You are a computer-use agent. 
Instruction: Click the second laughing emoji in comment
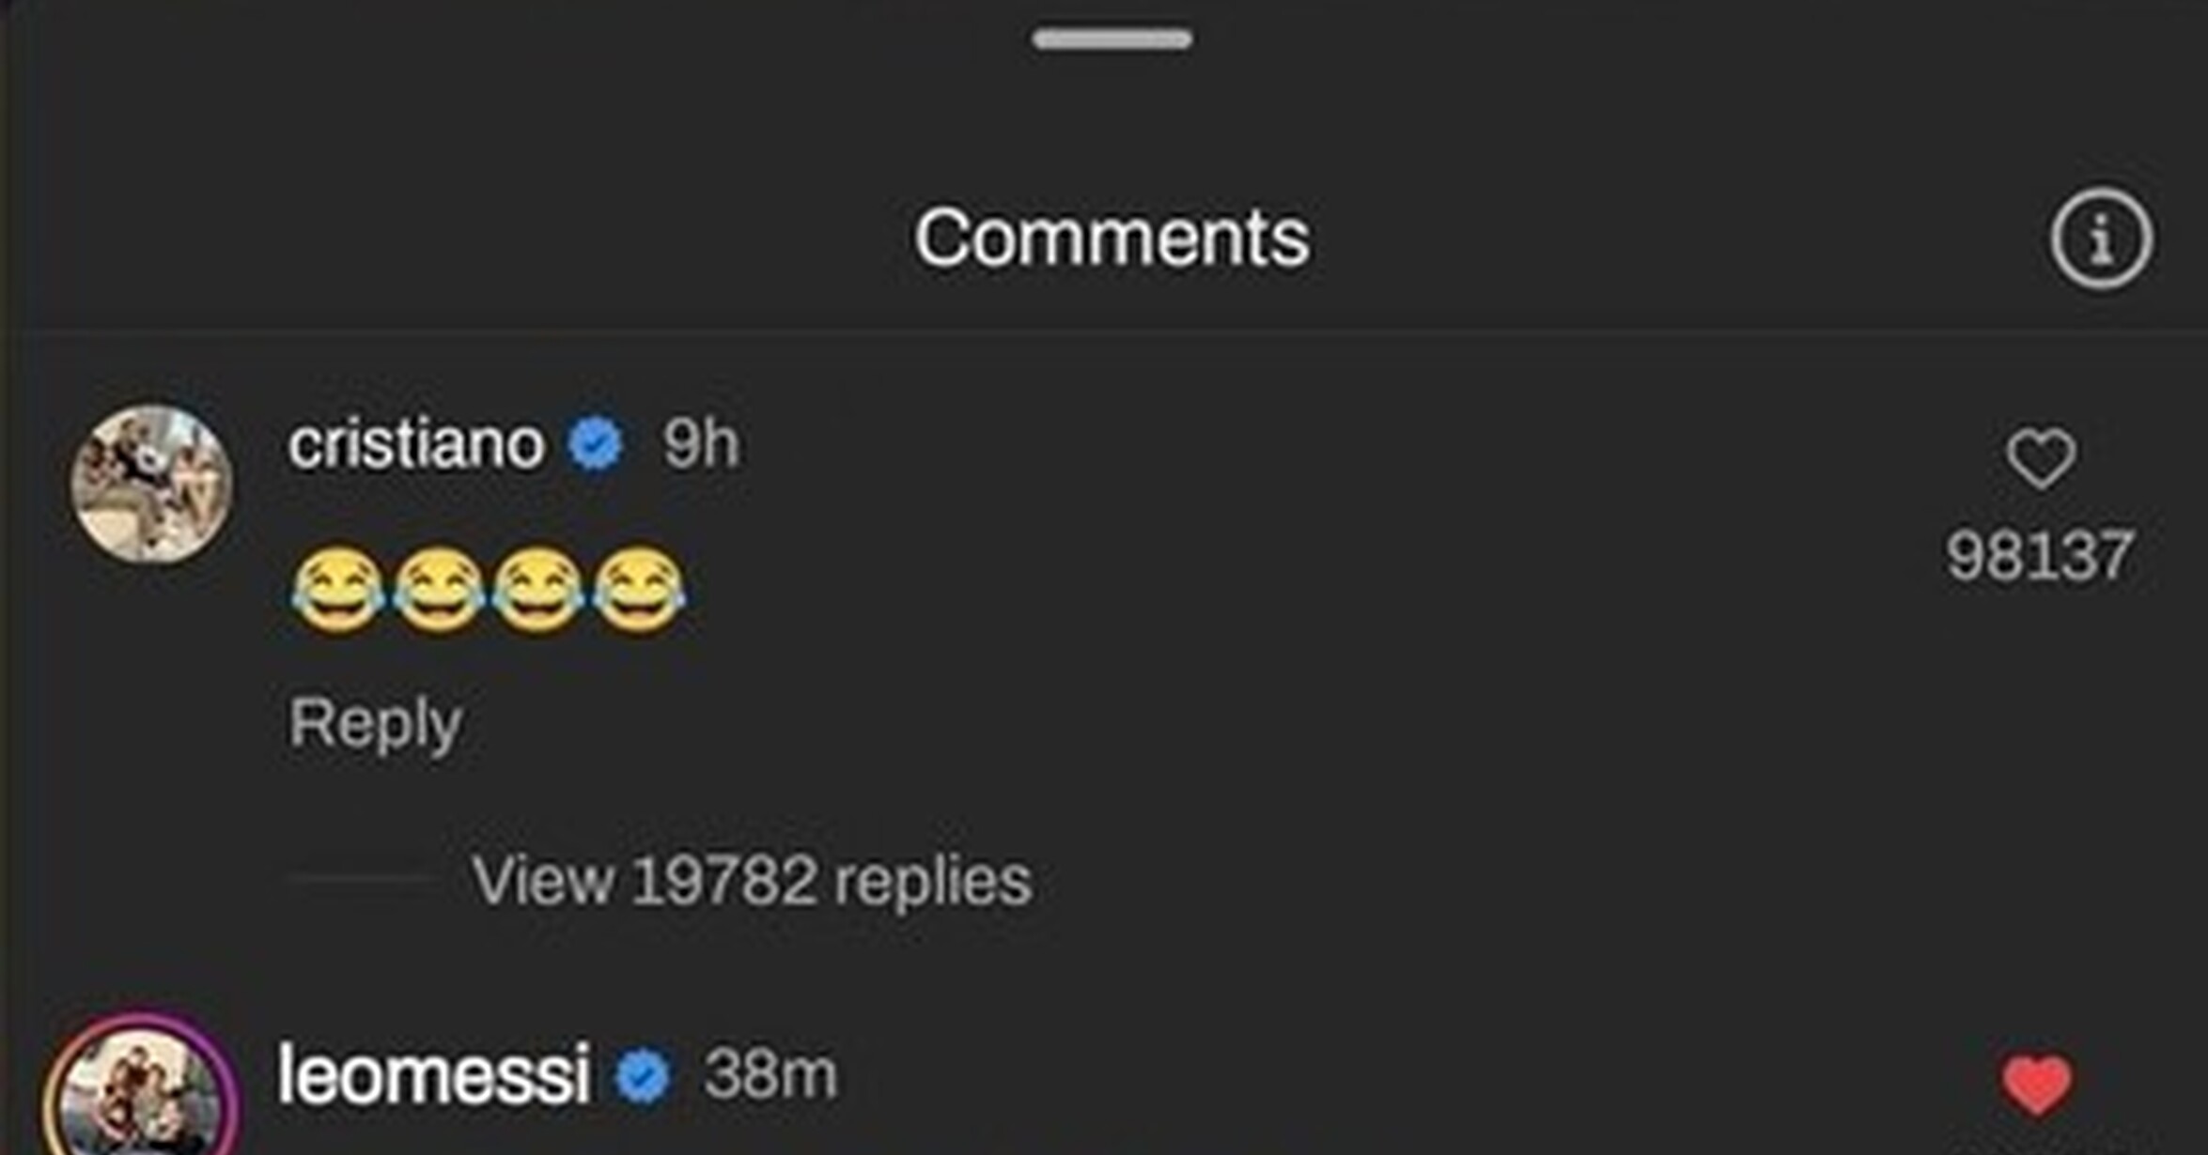point(438,590)
